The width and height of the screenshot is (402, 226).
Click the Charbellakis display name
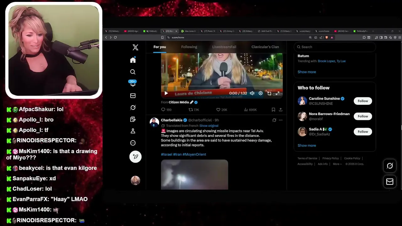[x=171, y=120]
